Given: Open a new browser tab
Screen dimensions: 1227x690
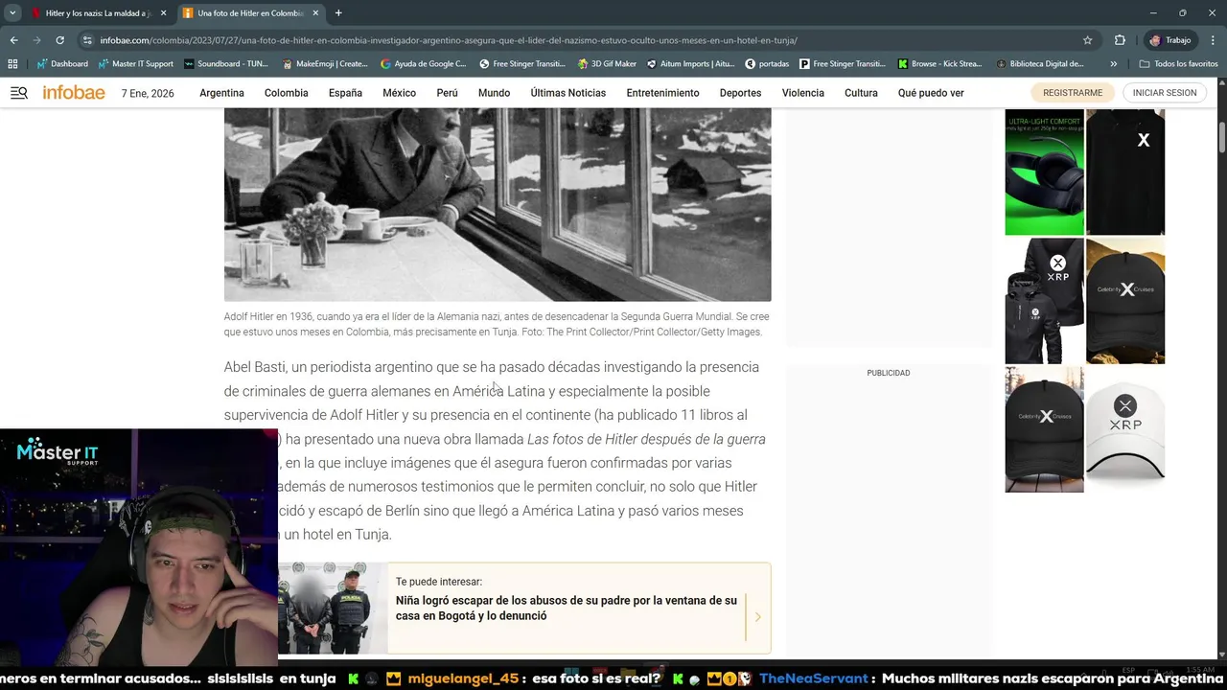Looking at the screenshot, I should click(x=338, y=13).
